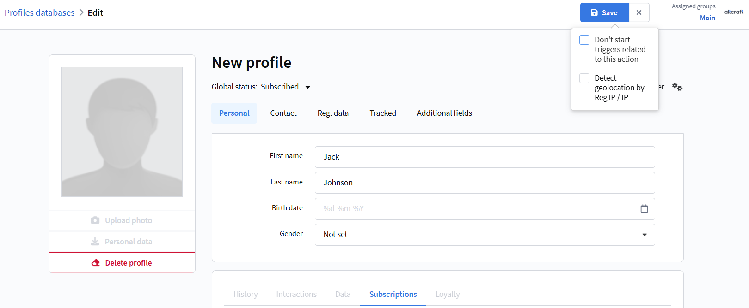Screen dimensions: 749x308
Task: Click the Save button
Action: point(604,12)
